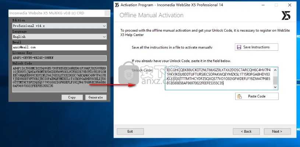Close the Activation Program window
The width and height of the screenshot is (300, 147).
[x=290, y=5]
